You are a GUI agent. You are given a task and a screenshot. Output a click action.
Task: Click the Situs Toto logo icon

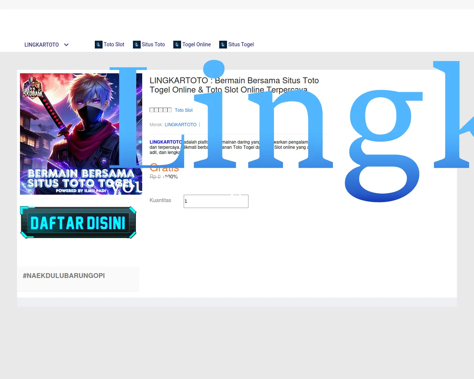tap(137, 44)
